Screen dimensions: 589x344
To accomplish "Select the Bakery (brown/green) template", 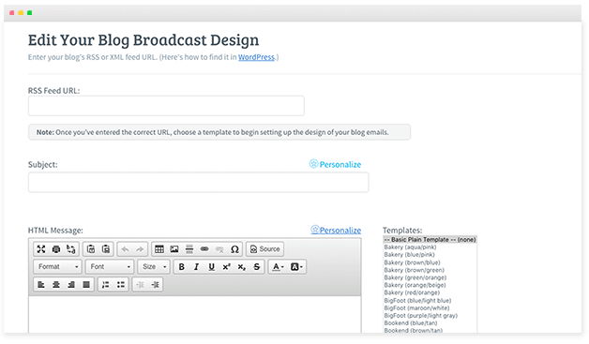I will point(430,270).
